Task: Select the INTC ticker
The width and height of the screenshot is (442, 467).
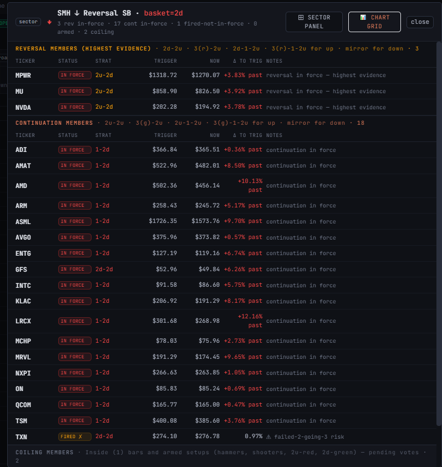Action: [x=23, y=286]
